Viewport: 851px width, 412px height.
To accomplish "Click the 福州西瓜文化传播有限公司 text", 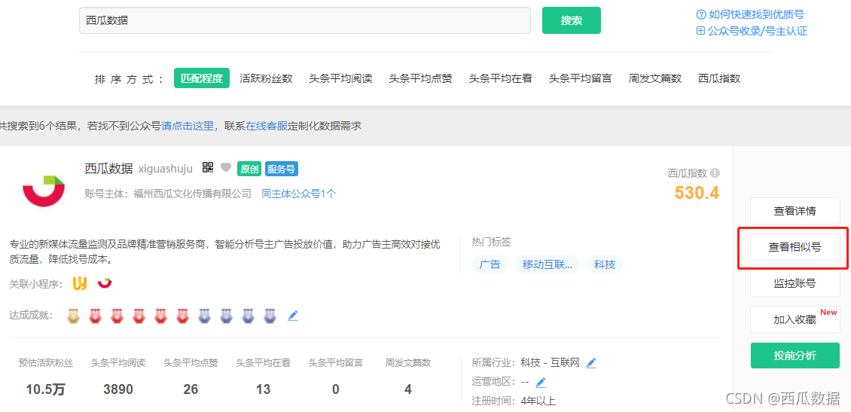I will pyautogui.click(x=193, y=194).
